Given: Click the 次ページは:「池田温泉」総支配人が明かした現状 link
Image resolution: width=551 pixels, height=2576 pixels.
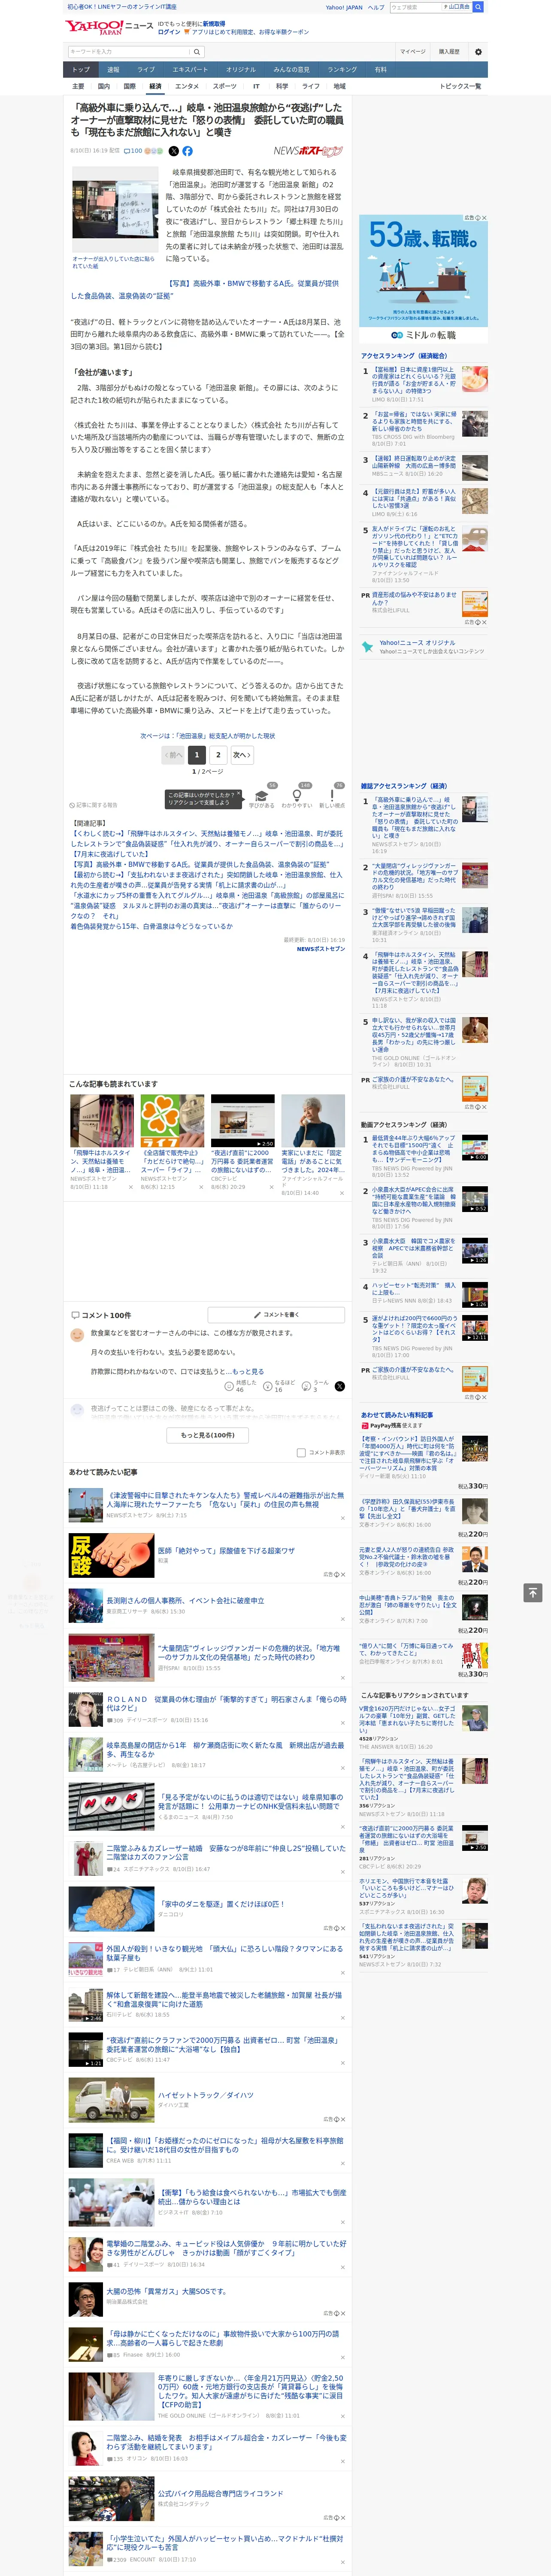Looking at the screenshot, I should point(208,736).
